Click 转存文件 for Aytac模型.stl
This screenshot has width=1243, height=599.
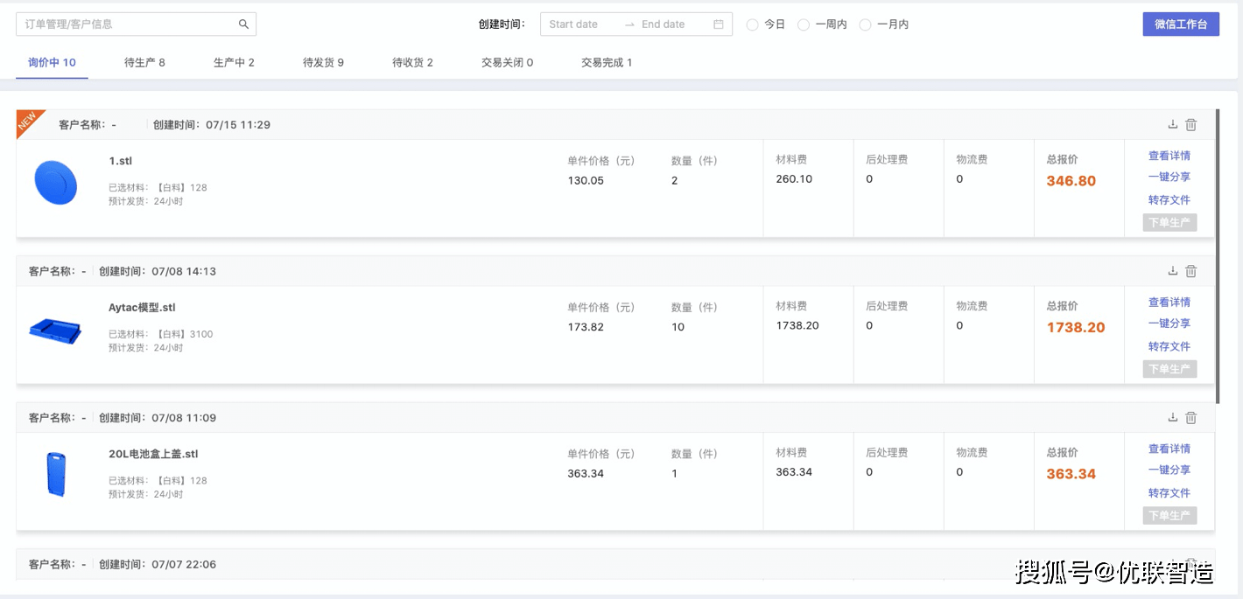tap(1169, 347)
